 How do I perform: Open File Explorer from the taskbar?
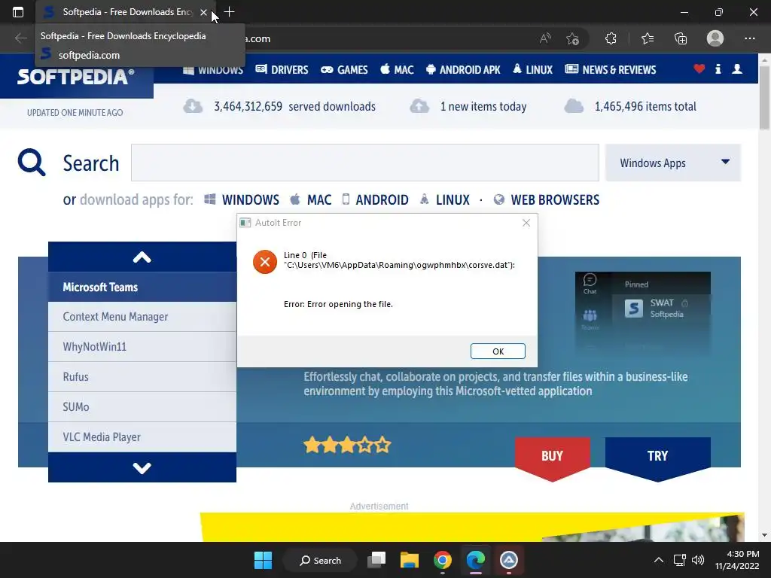click(409, 560)
